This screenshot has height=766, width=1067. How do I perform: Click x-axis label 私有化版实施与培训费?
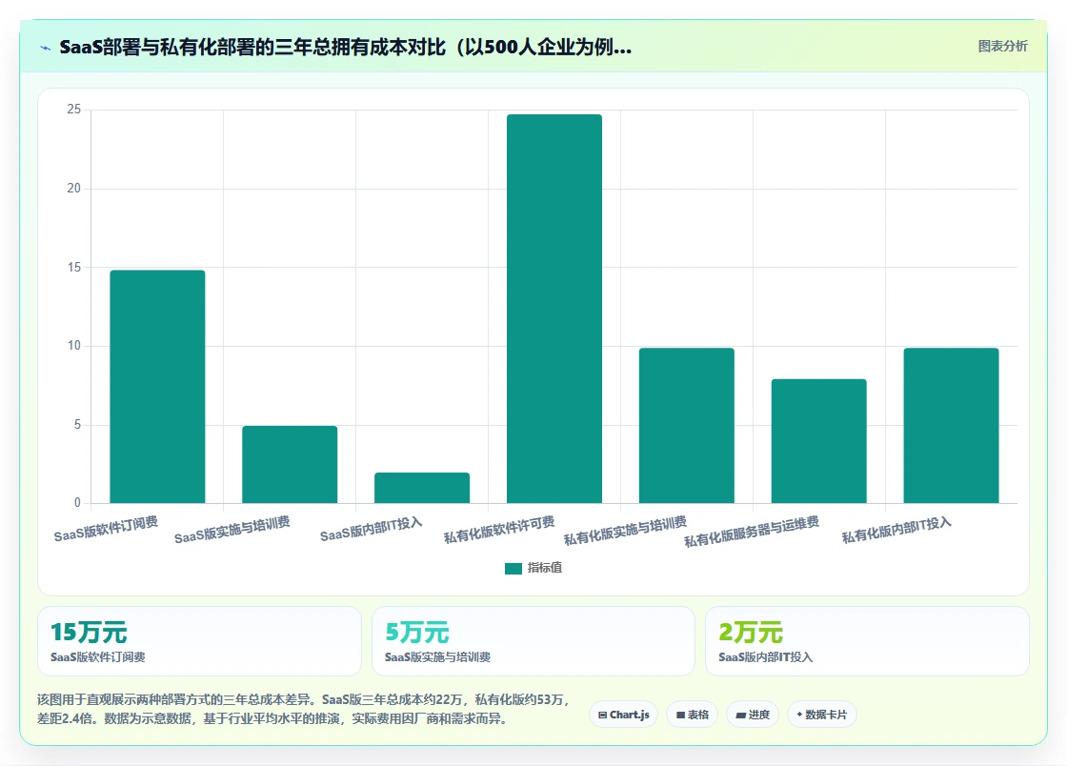click(x=625, y=531)
